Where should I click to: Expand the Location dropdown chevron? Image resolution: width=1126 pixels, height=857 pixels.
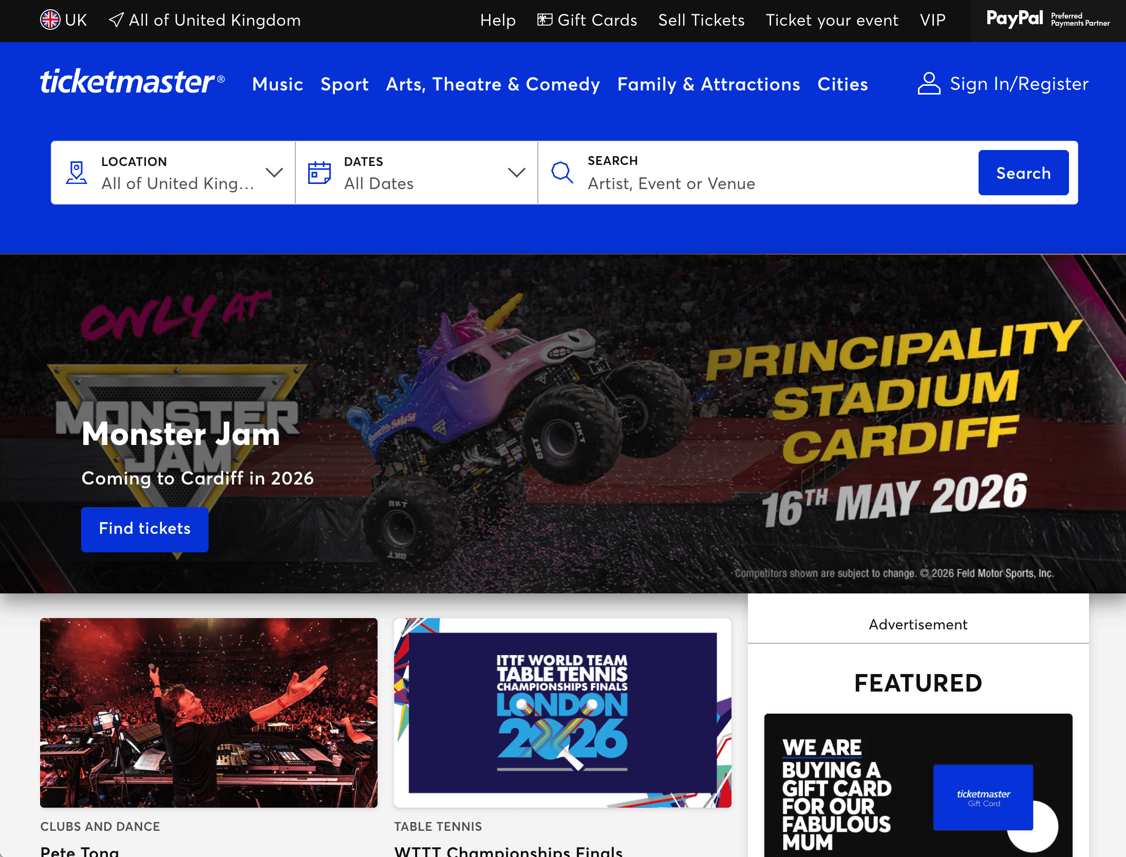pyautogui.click(x=274, y=172)
